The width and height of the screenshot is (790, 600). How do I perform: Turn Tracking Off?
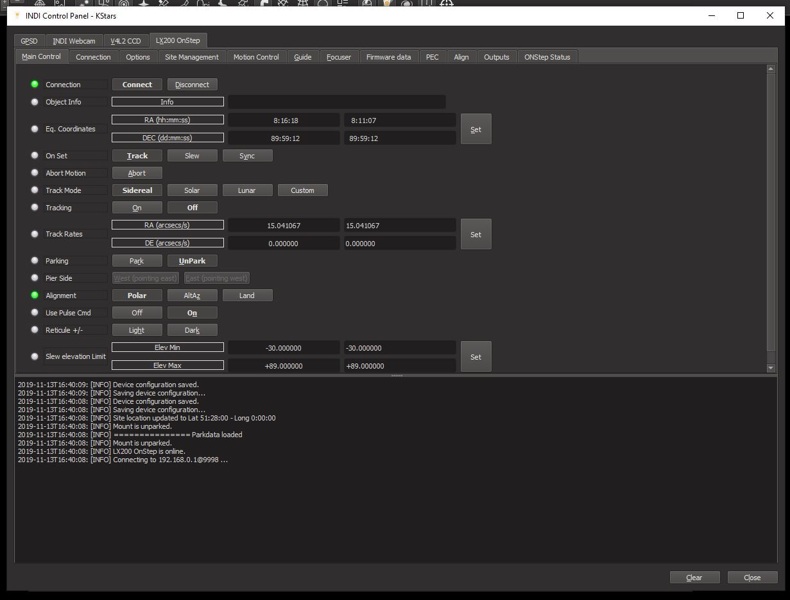192,208
